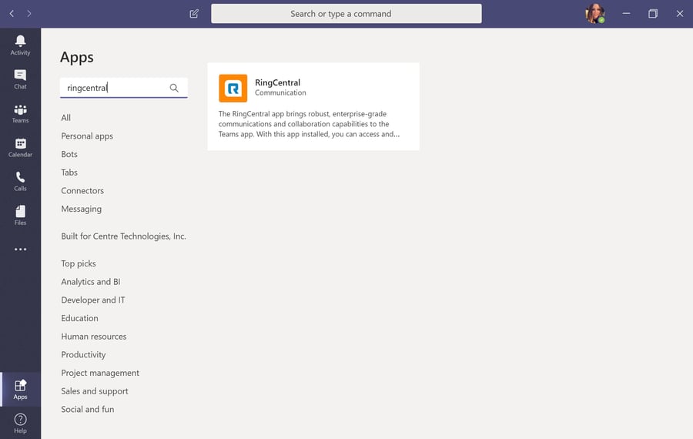Focus the Search or type a command box
The height and width of the screenshot is (439, 693).
(x=346, y=14)
